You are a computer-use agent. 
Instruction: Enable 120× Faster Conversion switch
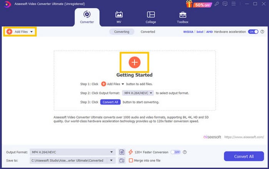(176, 152)
